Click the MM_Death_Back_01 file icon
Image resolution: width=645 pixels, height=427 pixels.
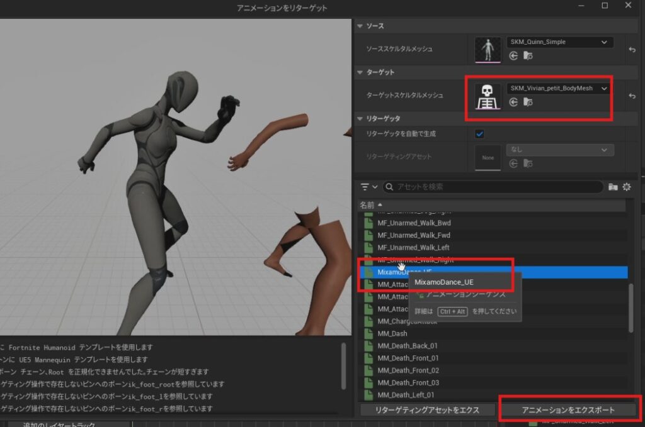coord(368,346)
